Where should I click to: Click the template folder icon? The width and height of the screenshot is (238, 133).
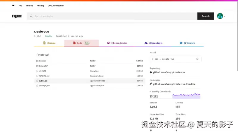coord(37,66)
